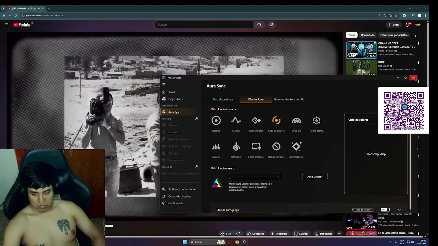Select the Noche estrell. effect

317,124
